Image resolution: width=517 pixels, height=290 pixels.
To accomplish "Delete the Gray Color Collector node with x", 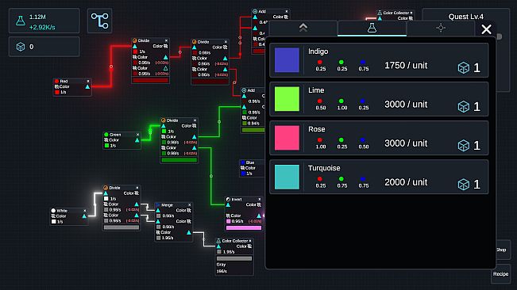I will pos(250,241).
